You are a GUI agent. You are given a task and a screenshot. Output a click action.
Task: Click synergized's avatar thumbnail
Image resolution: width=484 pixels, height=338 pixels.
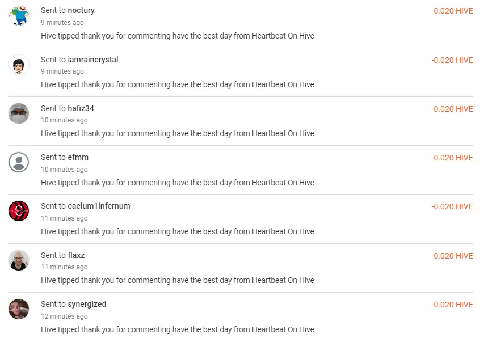click(x=19, y=309)
